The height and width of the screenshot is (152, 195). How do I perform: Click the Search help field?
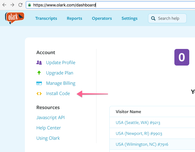[167, 18]
